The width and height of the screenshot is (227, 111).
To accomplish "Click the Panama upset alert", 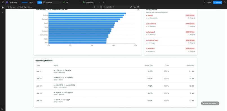I will point(171,50).
